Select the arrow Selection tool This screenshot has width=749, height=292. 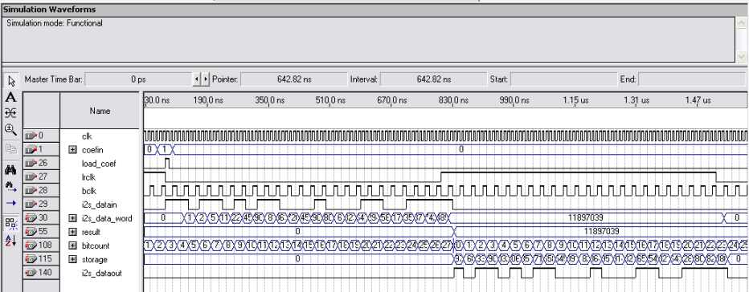pyautogui.click(x=11, y=82)
